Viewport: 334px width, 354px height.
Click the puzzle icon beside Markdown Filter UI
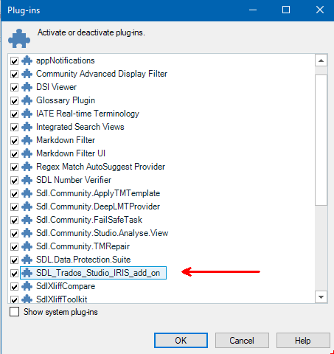click(x=27, y=153)
